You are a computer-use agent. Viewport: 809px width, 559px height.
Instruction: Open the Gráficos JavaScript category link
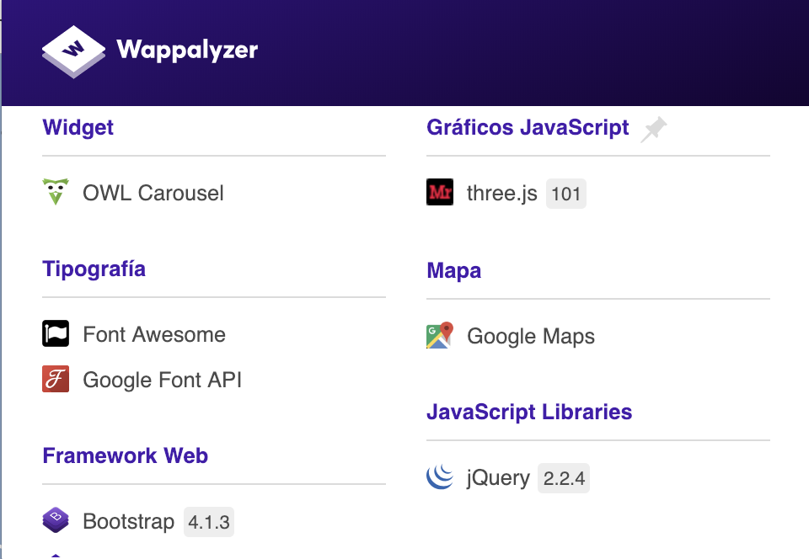pyautogui.click(x=528, y=127)
